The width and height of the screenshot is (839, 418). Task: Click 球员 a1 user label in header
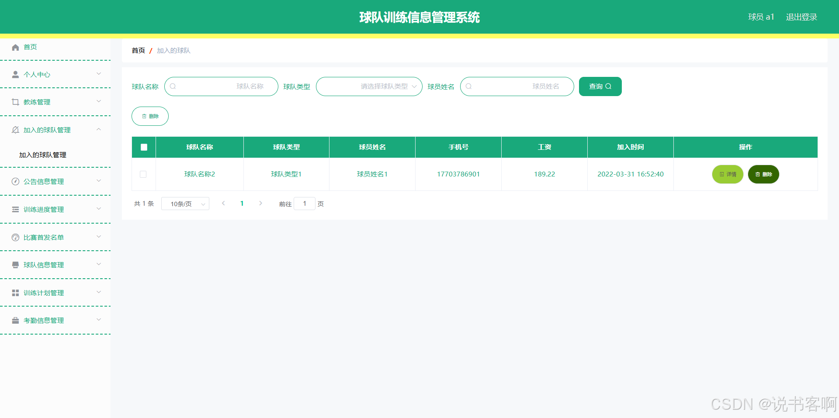click(761, 17)
